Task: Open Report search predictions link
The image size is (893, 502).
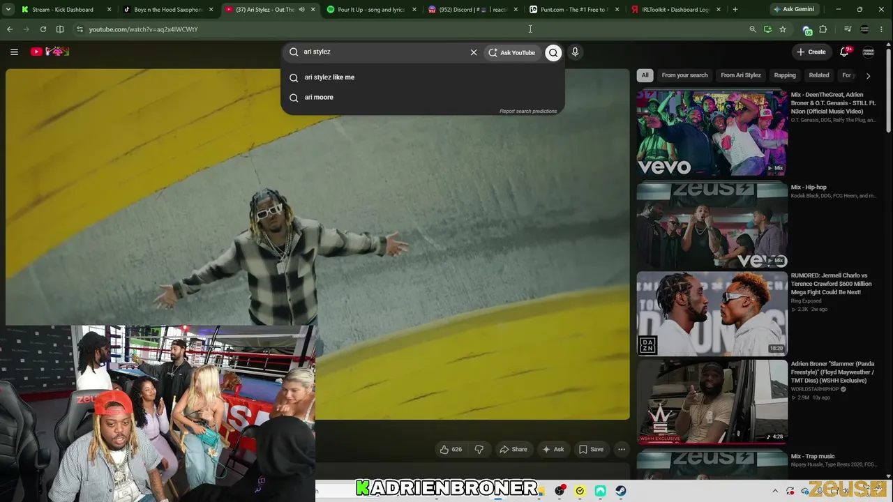Action: pyautogui.click(x=528, y=111)
